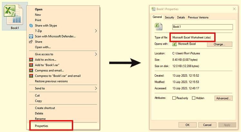Image resolution: width=241 pixels, height=132 pixels.
Task: Click the WinRAR icon beside Compress and email
Action: tap(31, 70)
